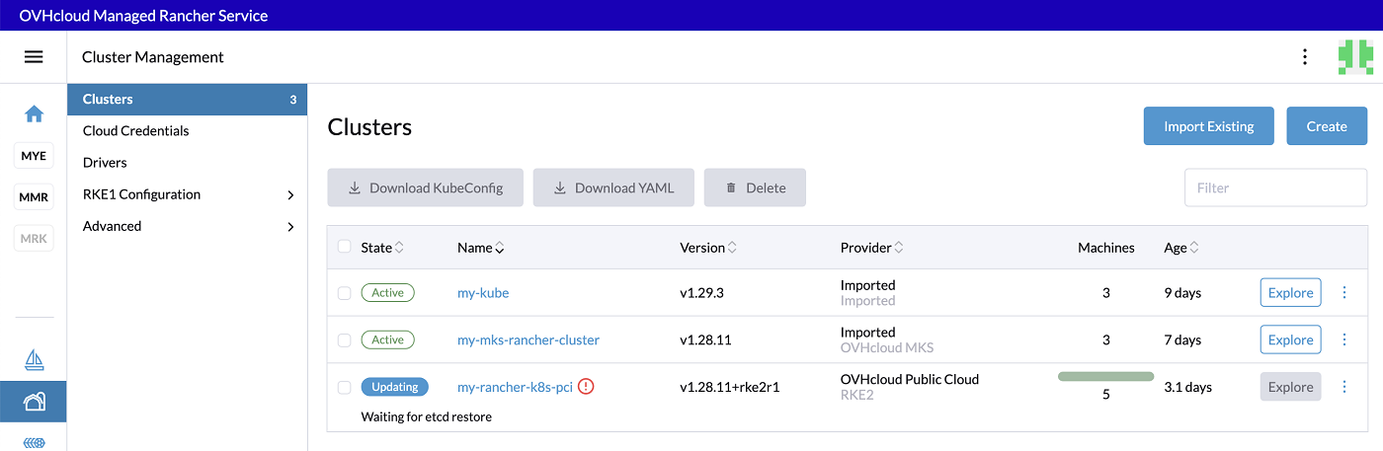
Task: Select the Cluster Management barn icon
Action: click(x=34, y=402)
